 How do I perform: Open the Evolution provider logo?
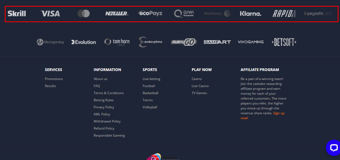[84, 42]
